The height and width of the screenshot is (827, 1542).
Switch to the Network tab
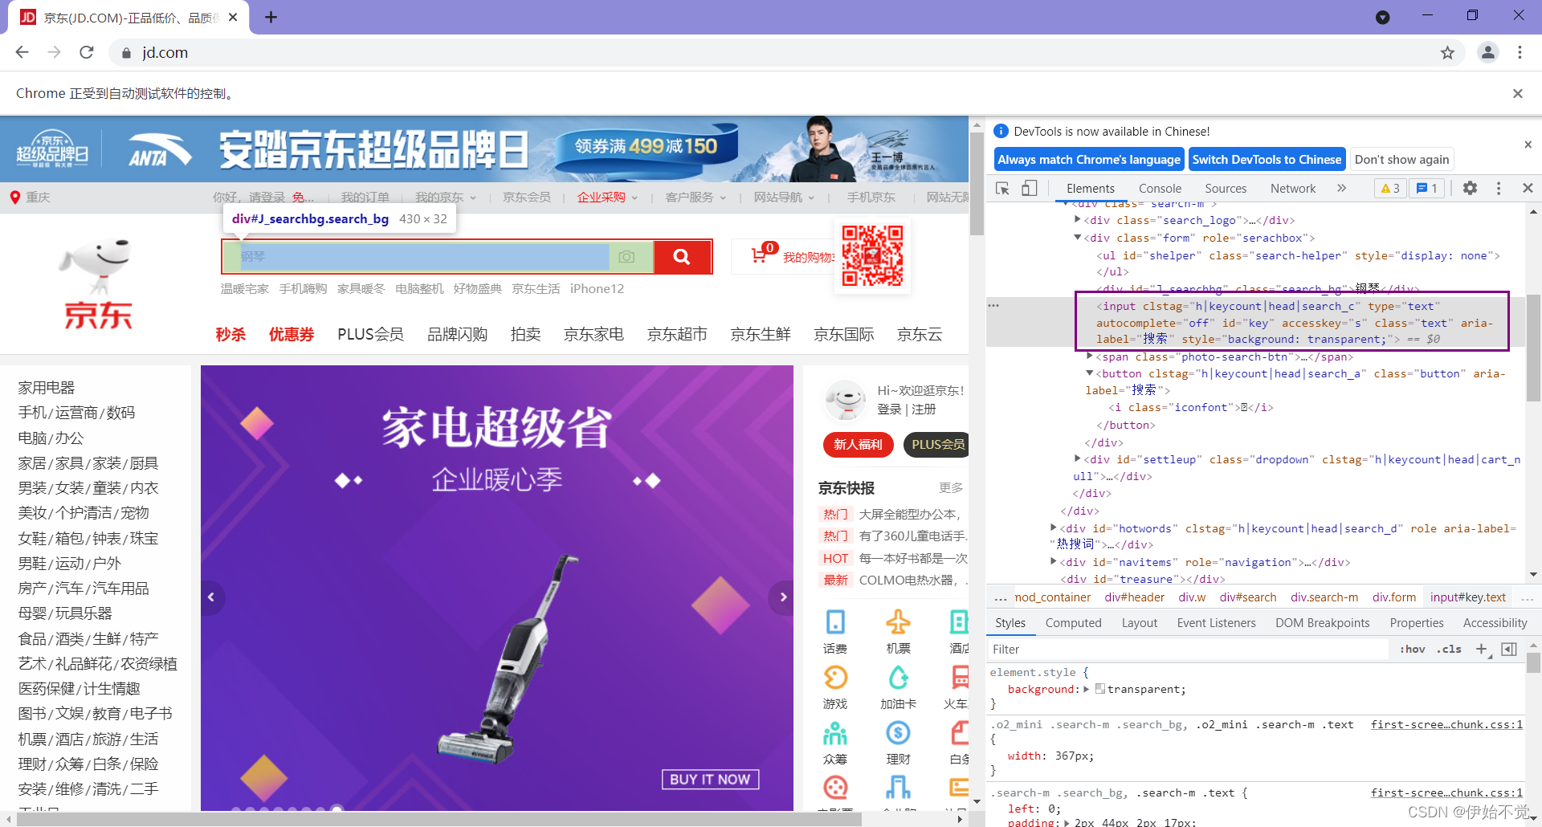click(1293, 189)
